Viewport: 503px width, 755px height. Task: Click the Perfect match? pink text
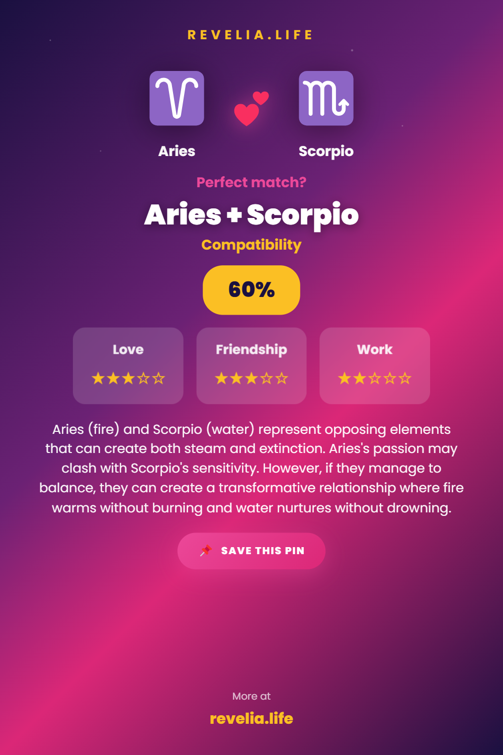[251, 182]
